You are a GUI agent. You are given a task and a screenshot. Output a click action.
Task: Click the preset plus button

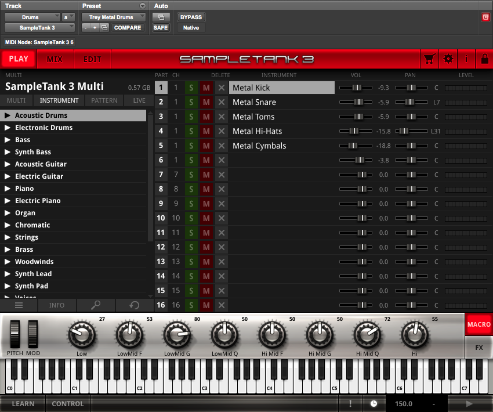(x=95, y=28)
